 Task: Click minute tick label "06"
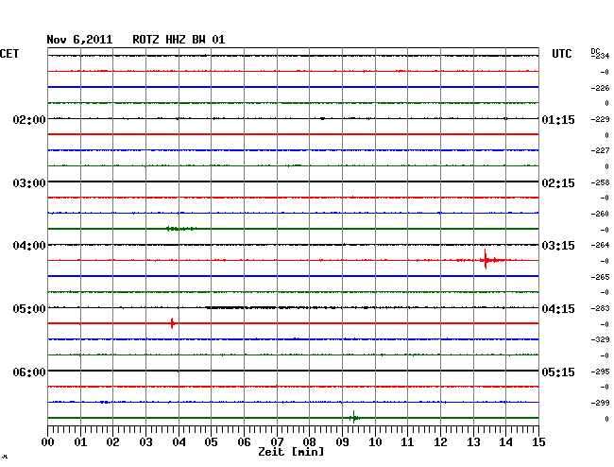click(x=244, y=441)
